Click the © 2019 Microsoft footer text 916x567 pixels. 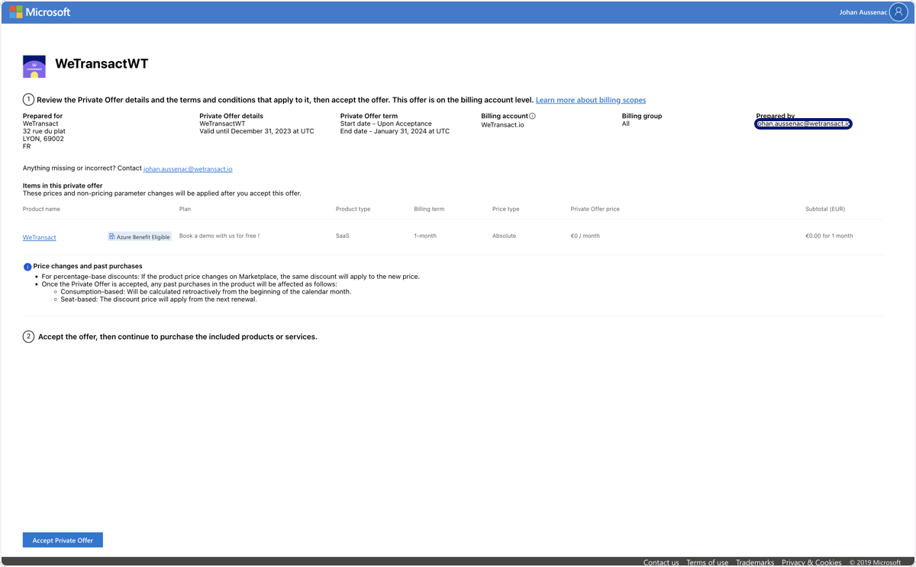876,562
